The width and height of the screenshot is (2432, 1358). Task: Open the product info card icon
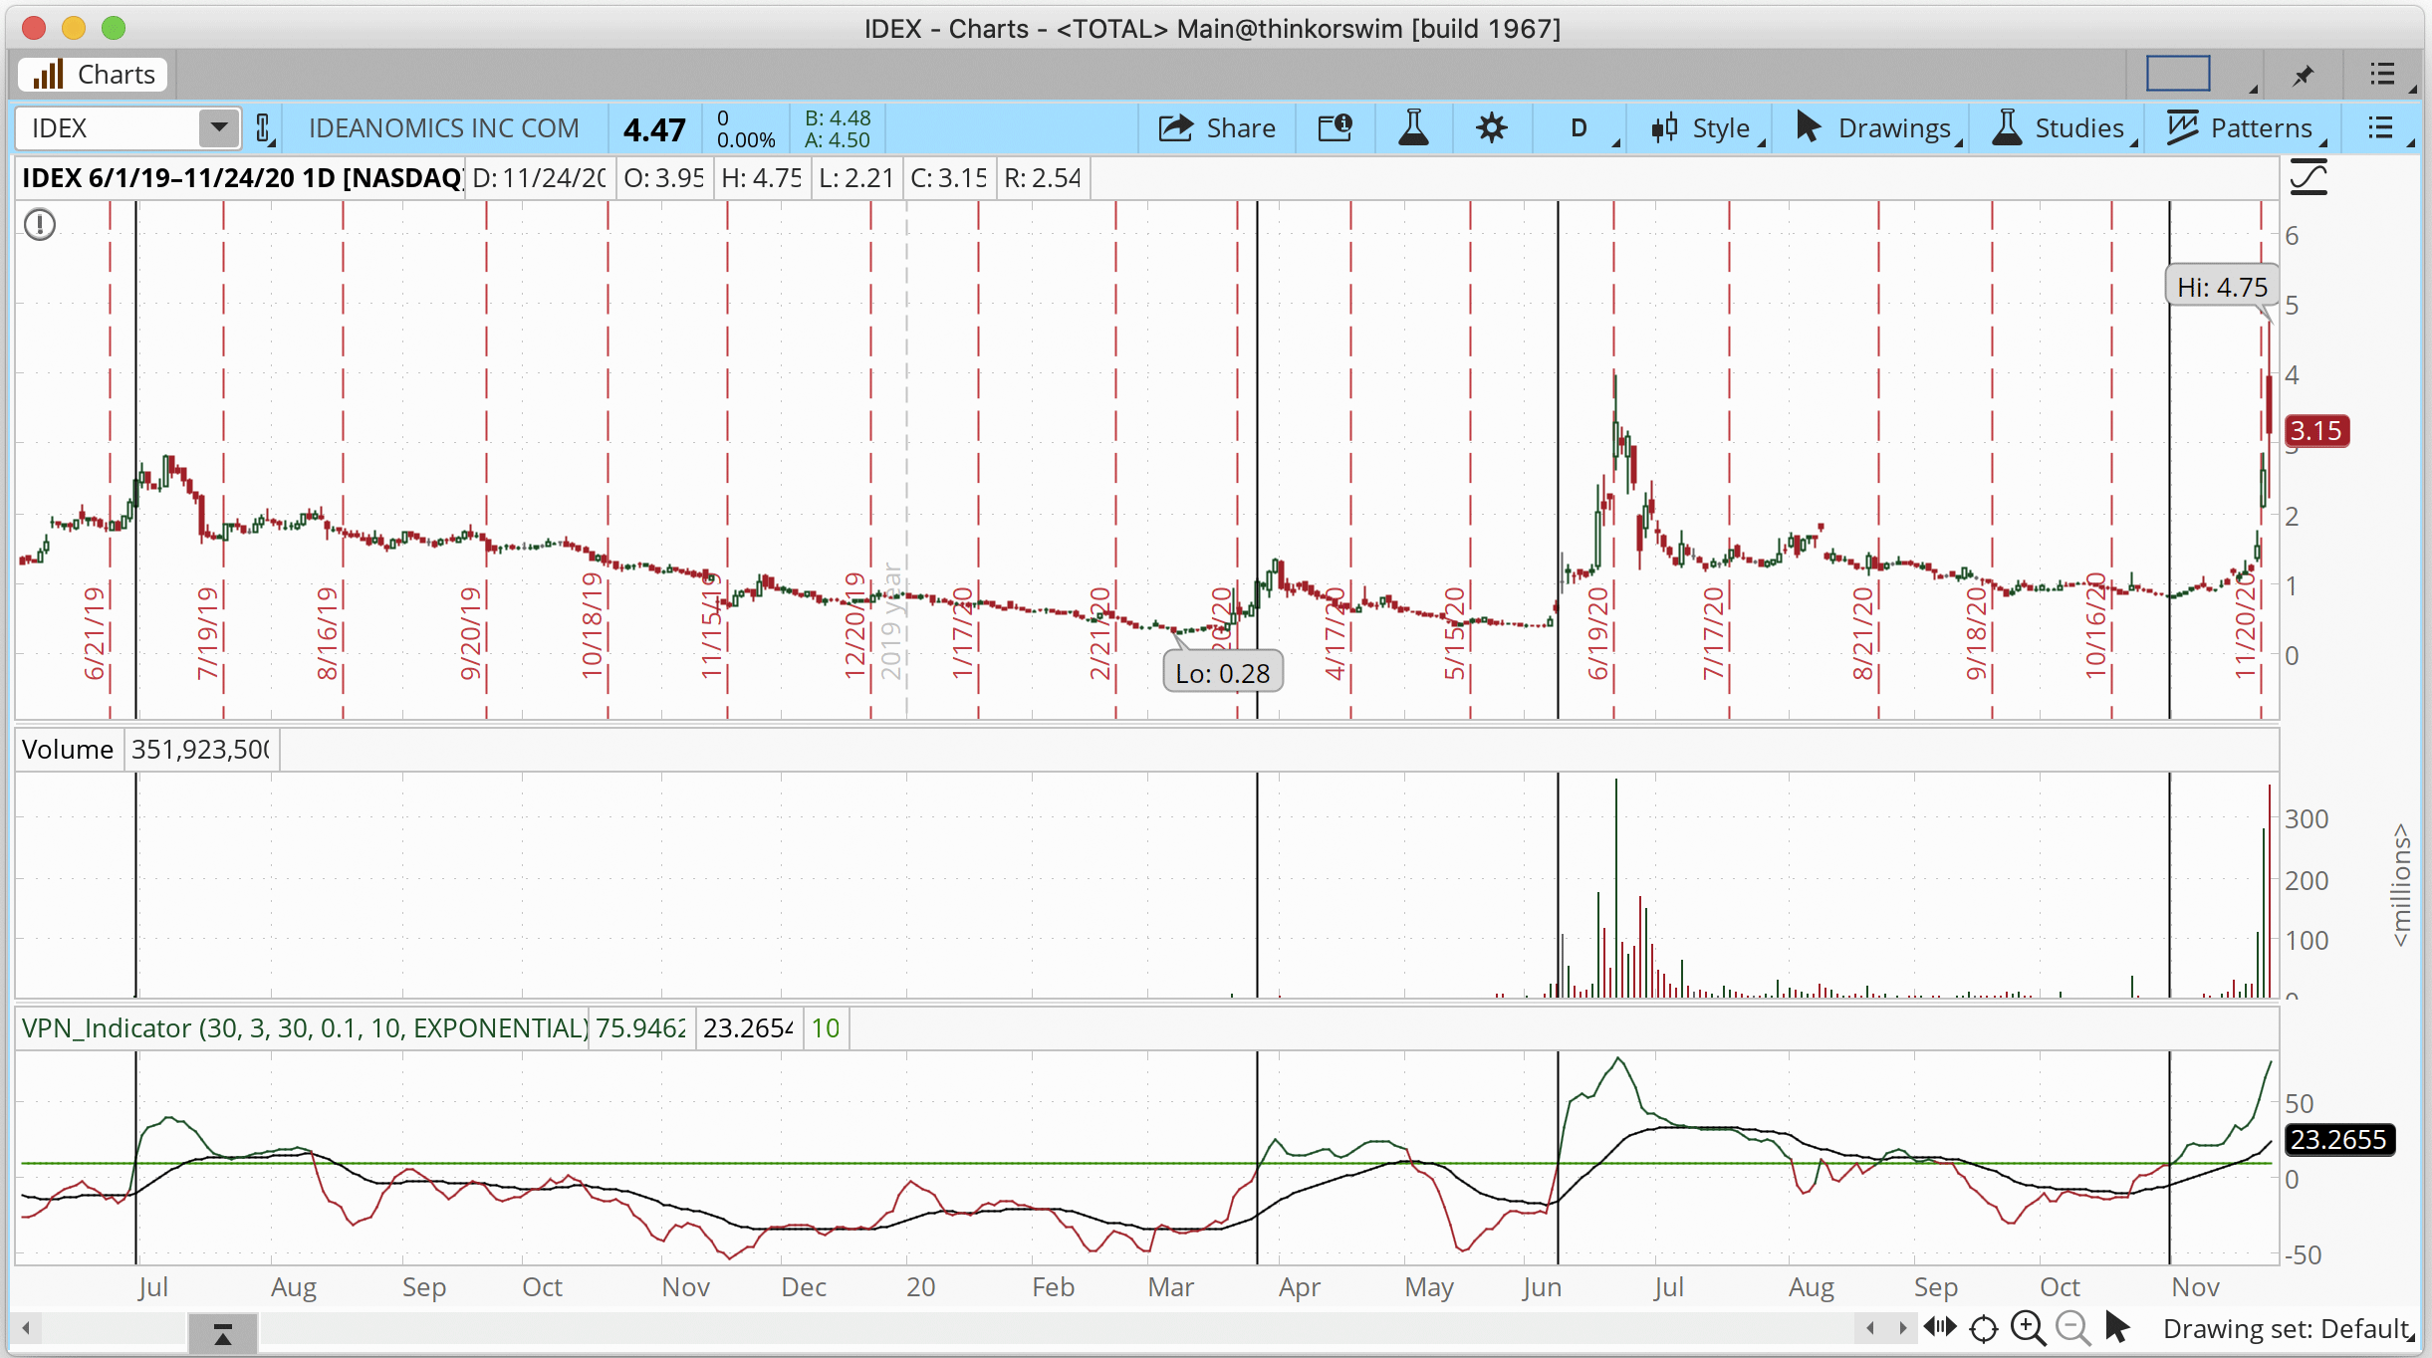tap(1335, 128)
